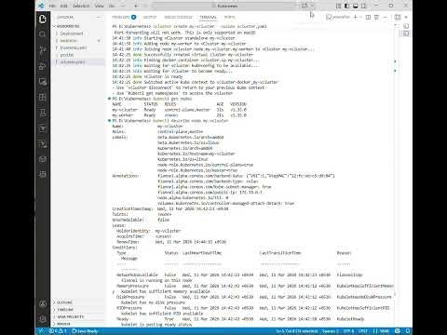Click the VS Code logo in title bar

click(41, 6)
